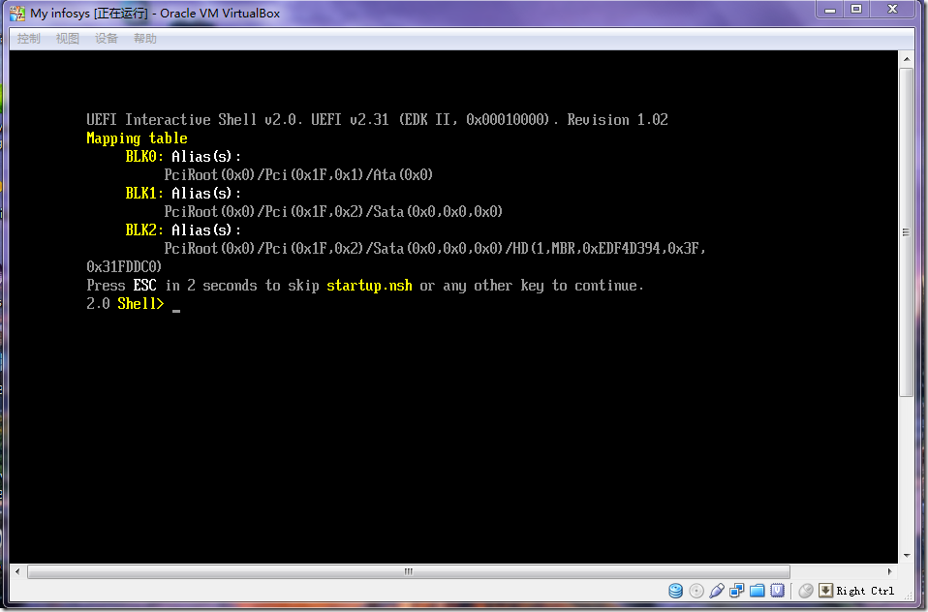The image size is (928, 612).
Task: Click the virtualization CPU chip indicator
Action: [x=777, y=590]
